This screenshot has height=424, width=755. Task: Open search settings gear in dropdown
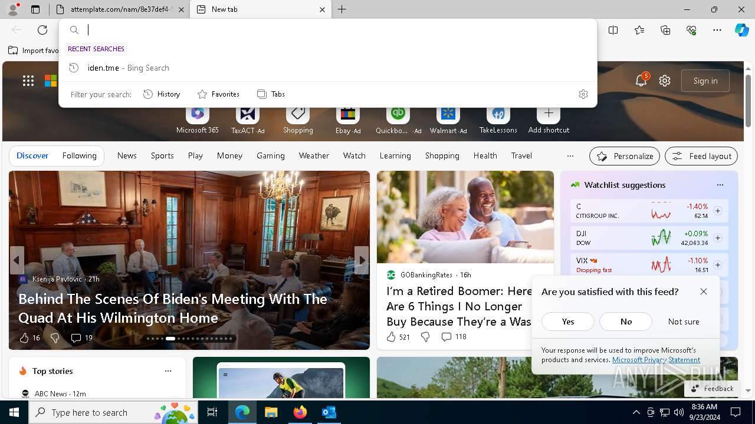point(583,94)
